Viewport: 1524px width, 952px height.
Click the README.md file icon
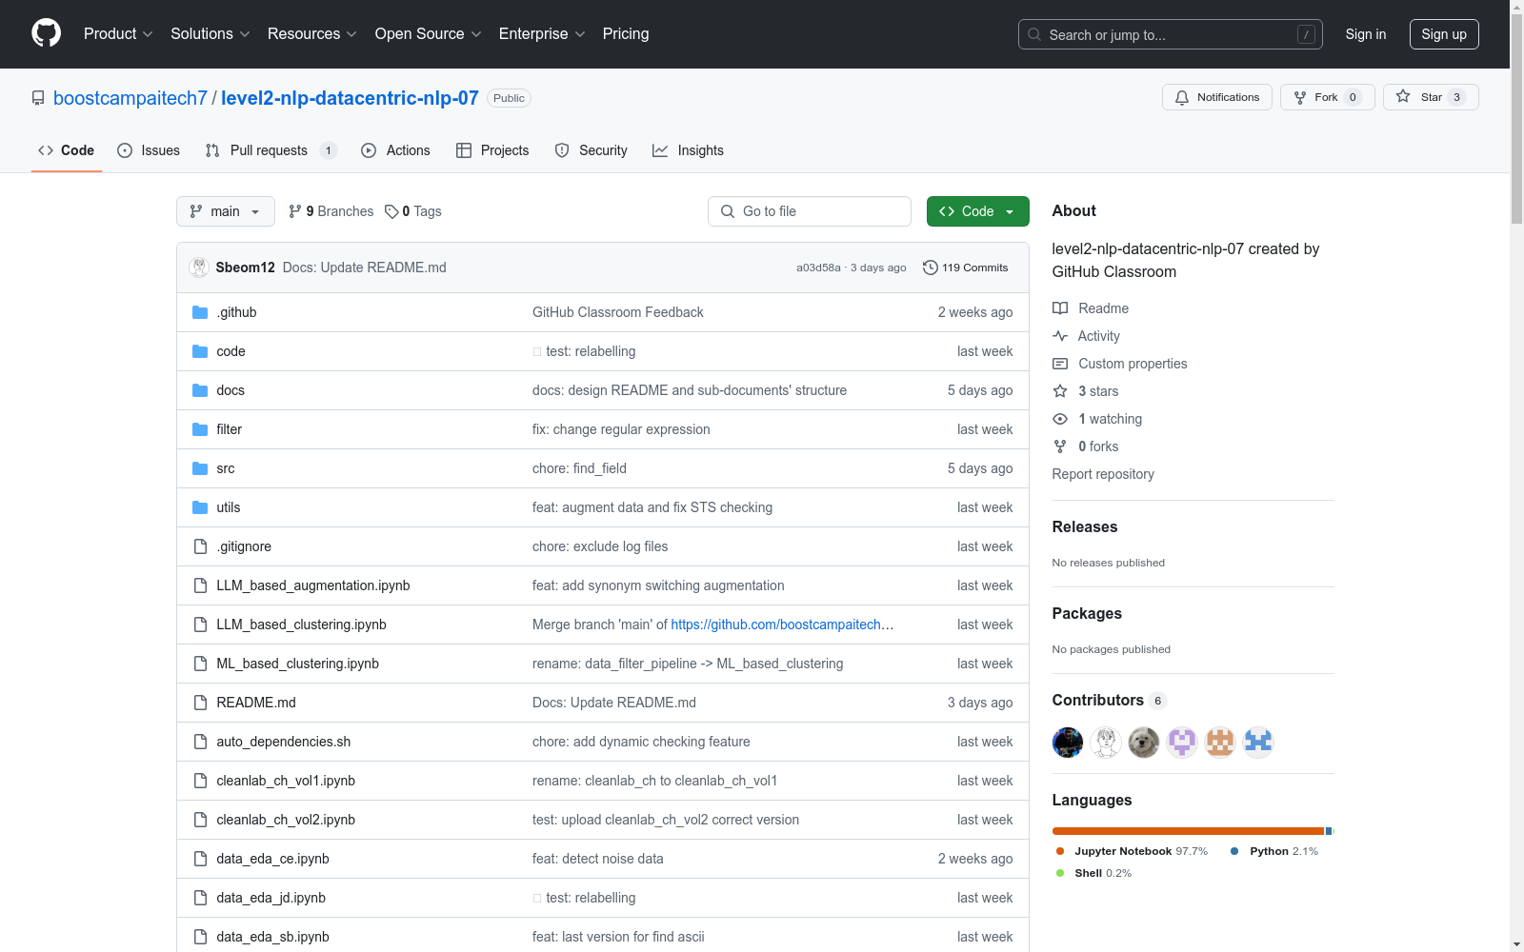click(x=200, y=703)
